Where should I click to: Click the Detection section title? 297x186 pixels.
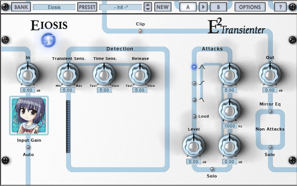120,49
